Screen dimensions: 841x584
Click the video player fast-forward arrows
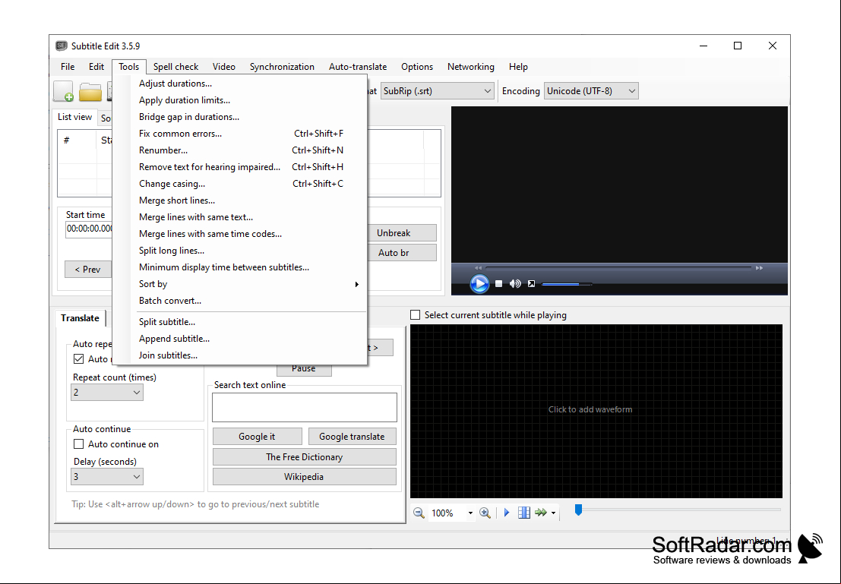(759, 267)
